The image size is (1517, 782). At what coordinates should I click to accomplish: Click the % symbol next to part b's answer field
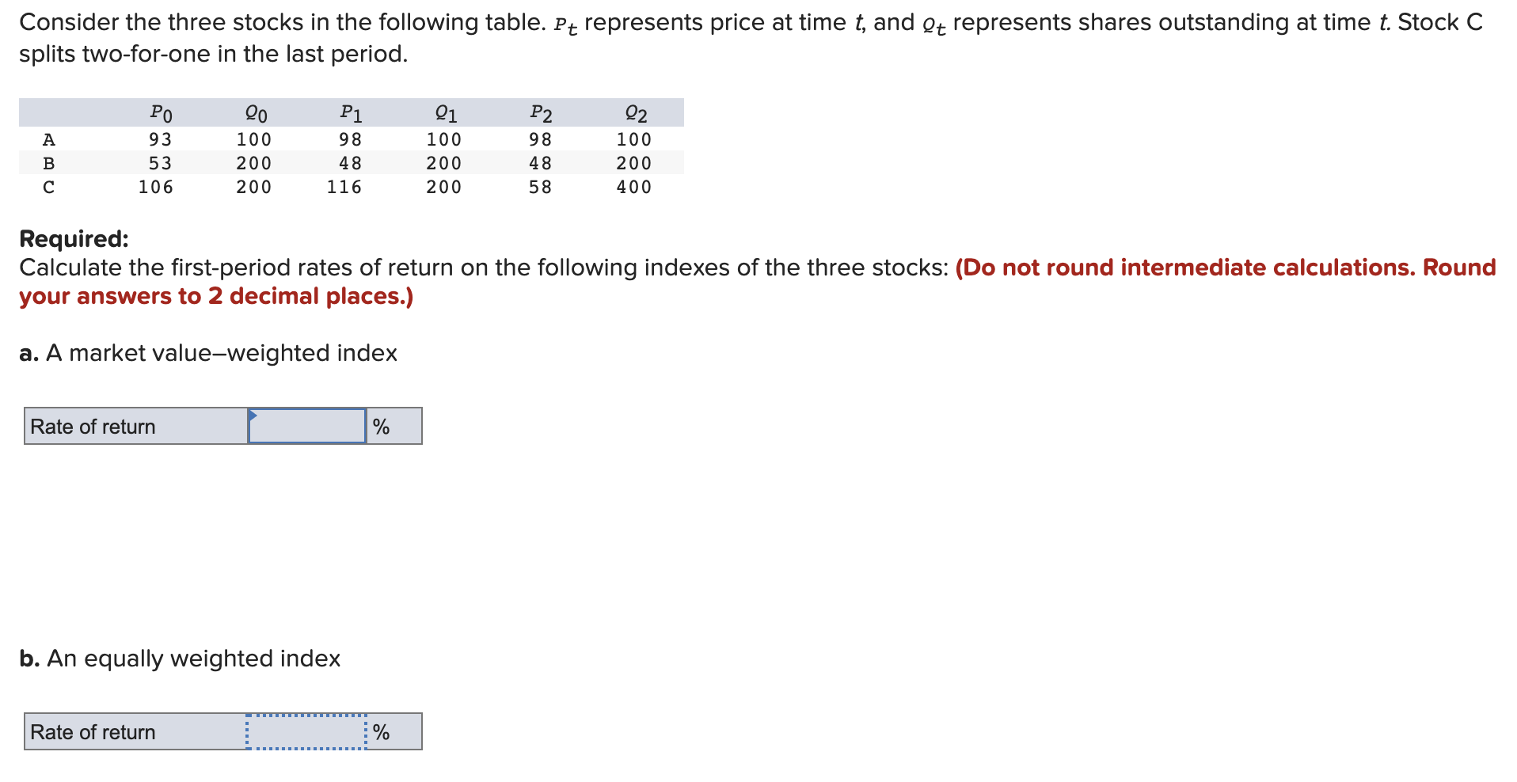[382, 732]
